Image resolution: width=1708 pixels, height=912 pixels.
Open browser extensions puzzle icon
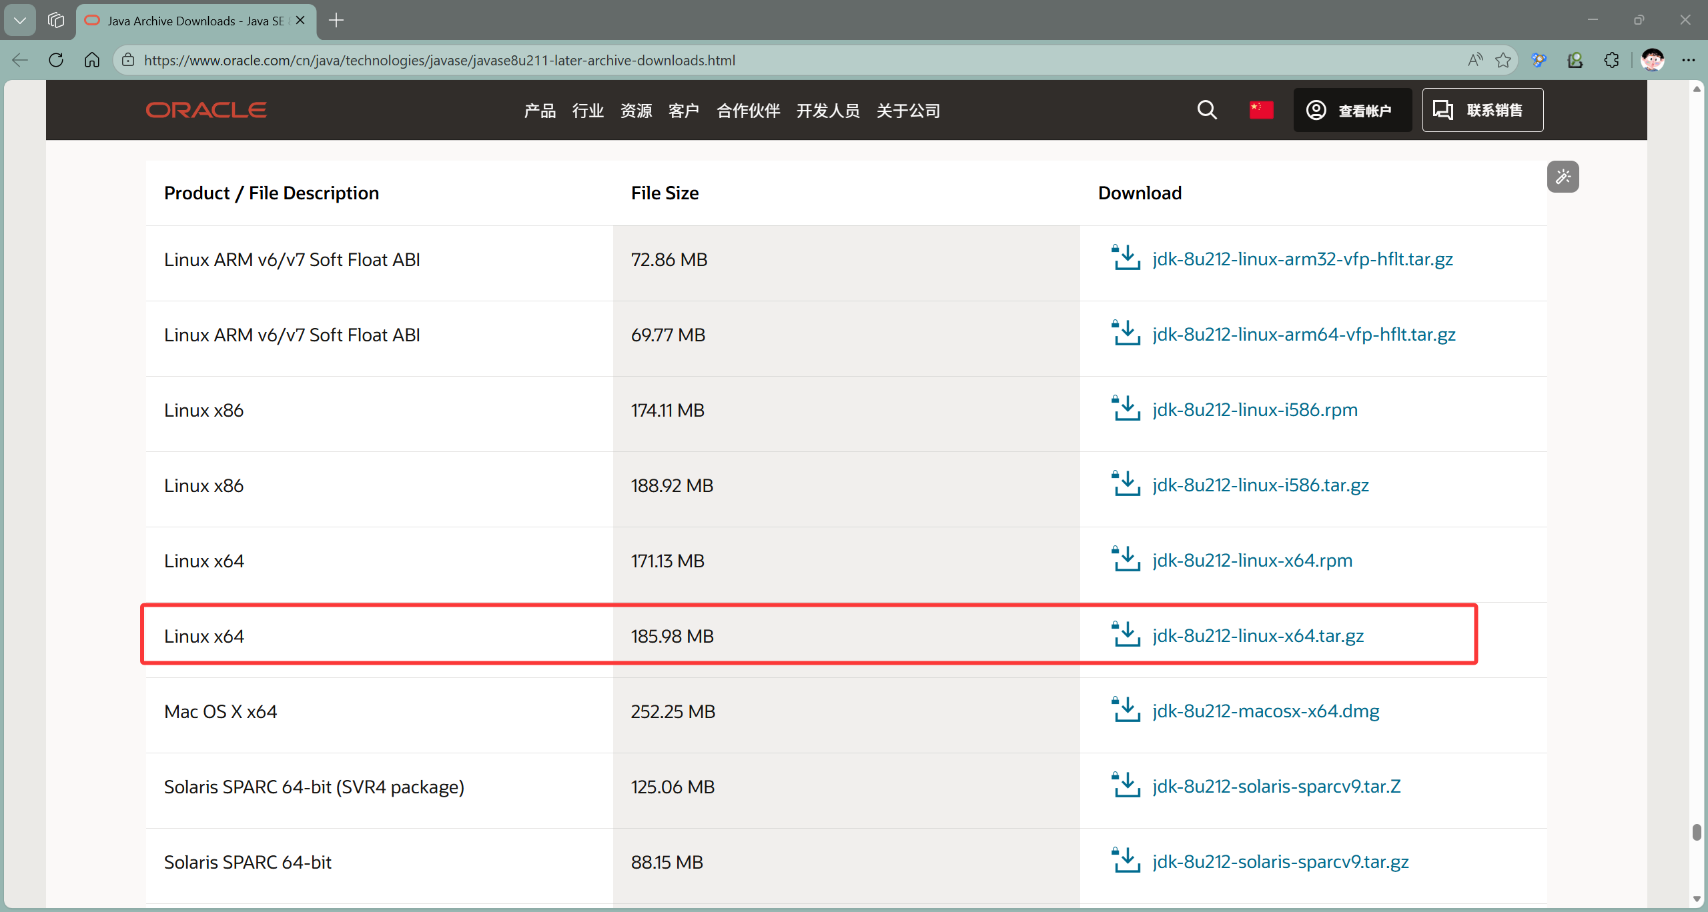[x=1611, y=60]
